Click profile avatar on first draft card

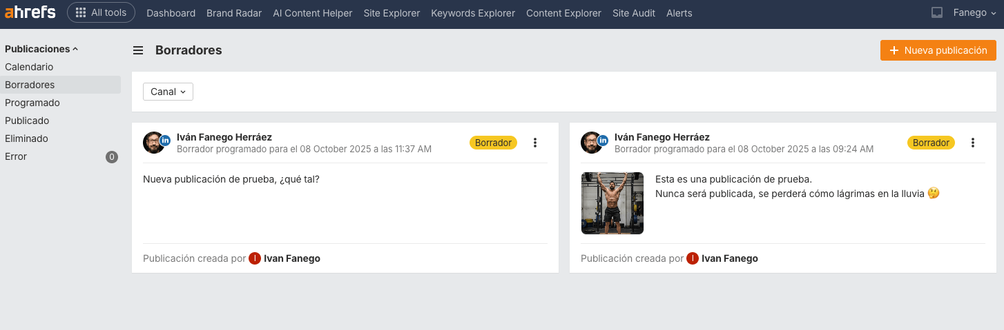[x=155, y=143]
